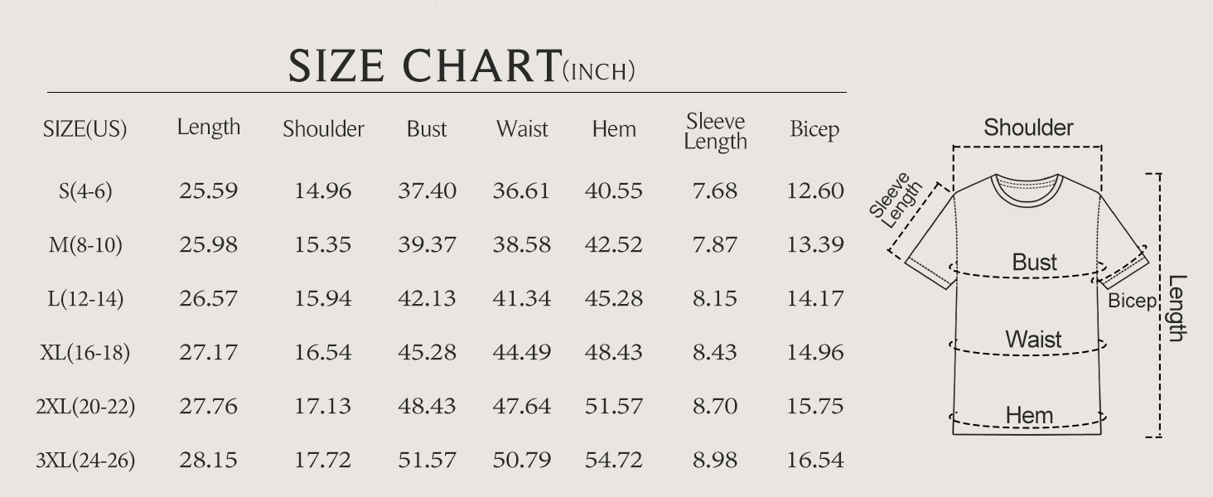Click the Bicep label near the shirt sleeve
Image resolution: width=1213 pixels, height=497 pixels.
coord(1131,301)
